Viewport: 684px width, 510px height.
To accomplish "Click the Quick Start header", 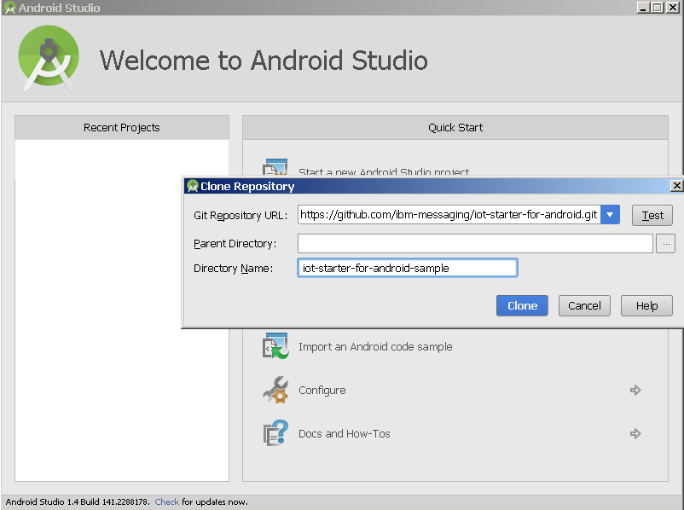I will [455, 127].
